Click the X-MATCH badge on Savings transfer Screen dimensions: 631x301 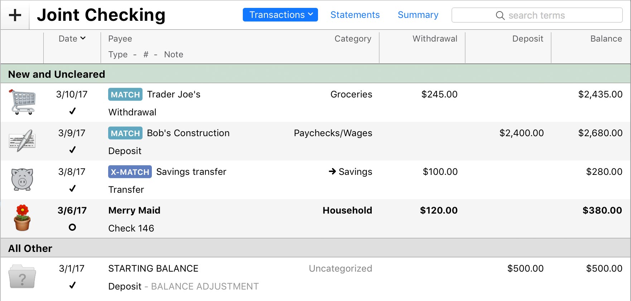(x=130, y=172)
